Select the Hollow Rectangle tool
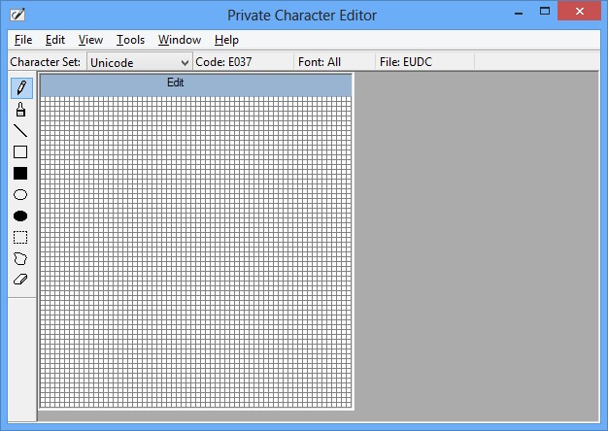This screenshot has height=431, width=608. pos(20,152)
